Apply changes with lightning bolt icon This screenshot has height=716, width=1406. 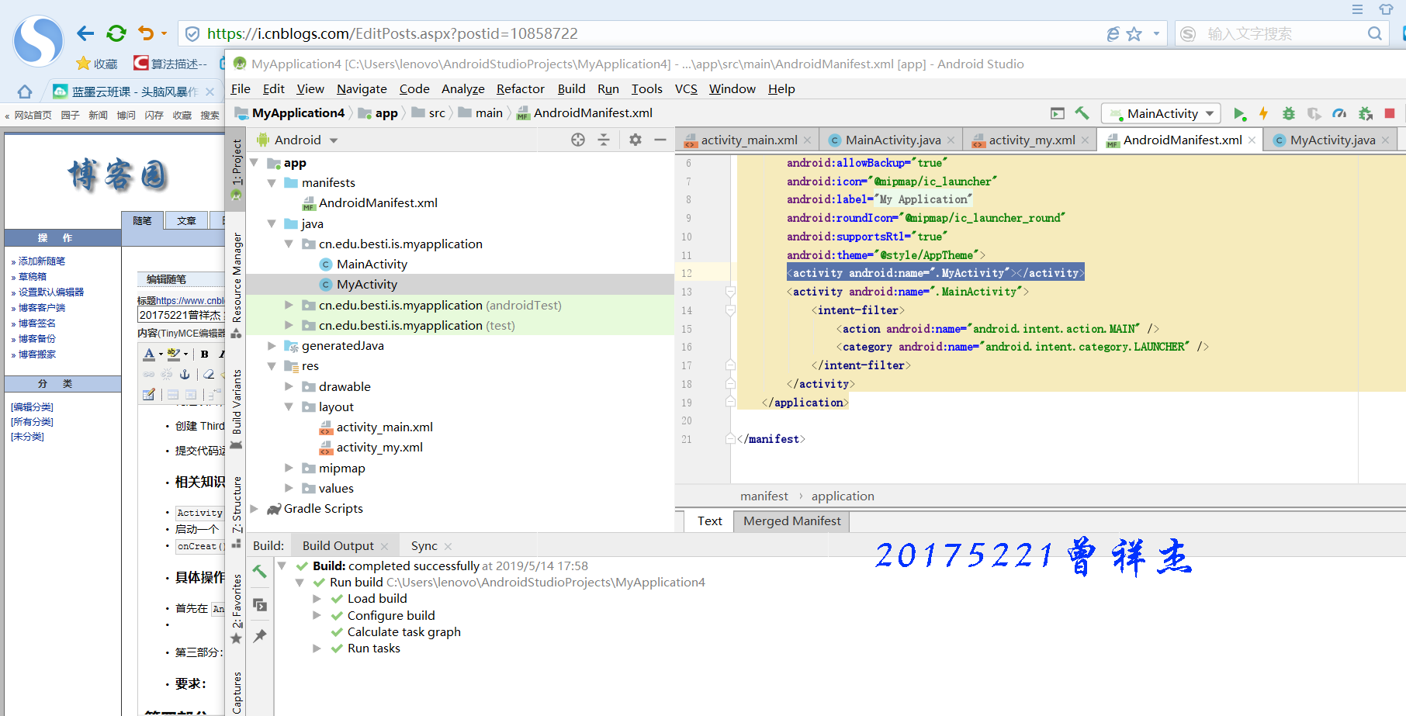click(x=1263, y=114)
